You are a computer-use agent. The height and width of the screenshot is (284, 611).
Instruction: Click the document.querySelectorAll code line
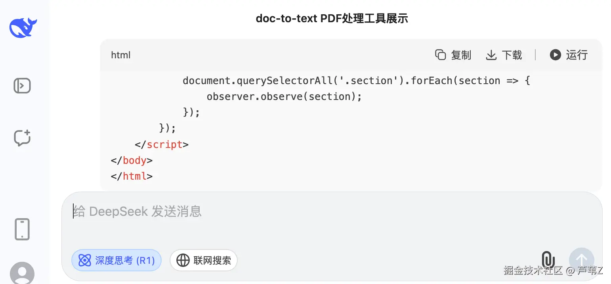356,81
